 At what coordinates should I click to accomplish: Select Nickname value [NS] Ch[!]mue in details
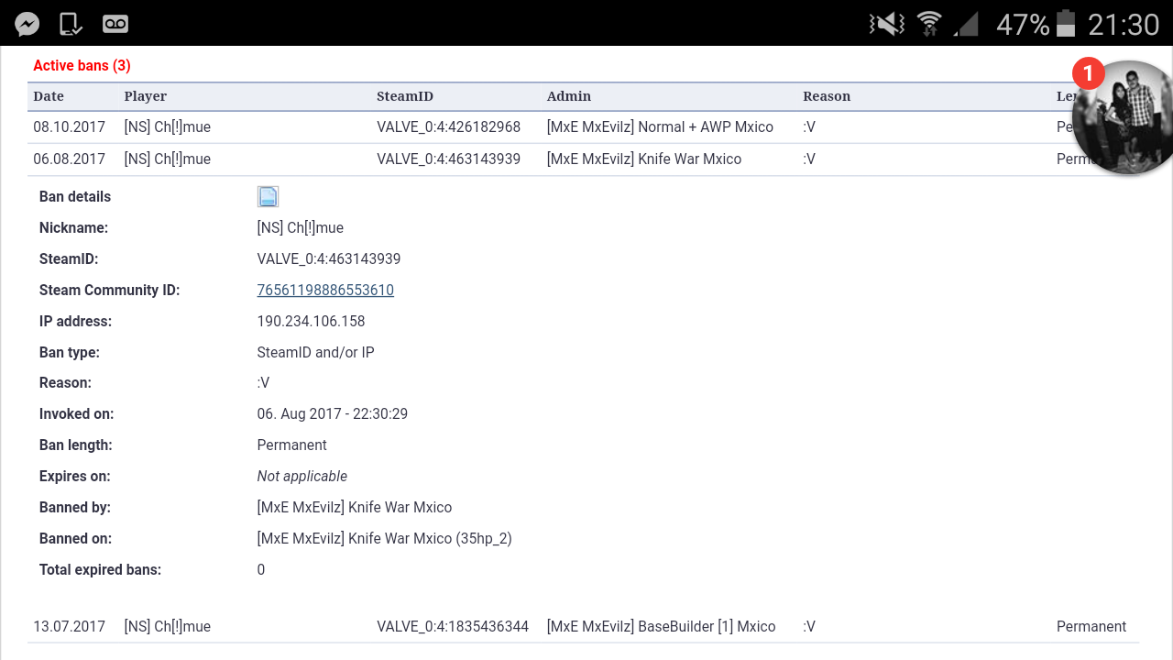click(x=301, y=227)
